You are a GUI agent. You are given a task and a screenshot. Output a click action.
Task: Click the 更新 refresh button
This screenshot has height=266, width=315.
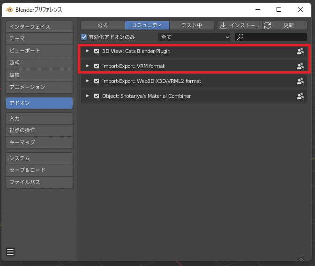pos(285,25)
